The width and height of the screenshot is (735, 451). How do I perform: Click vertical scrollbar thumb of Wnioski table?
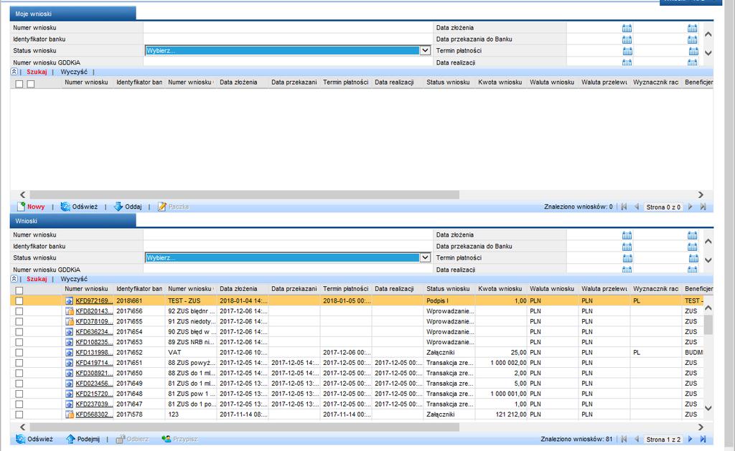[x=708, y=324]
